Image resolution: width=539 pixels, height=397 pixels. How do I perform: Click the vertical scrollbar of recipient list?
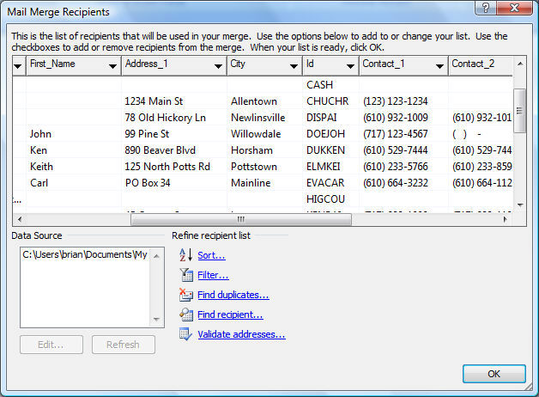(519, 112)
